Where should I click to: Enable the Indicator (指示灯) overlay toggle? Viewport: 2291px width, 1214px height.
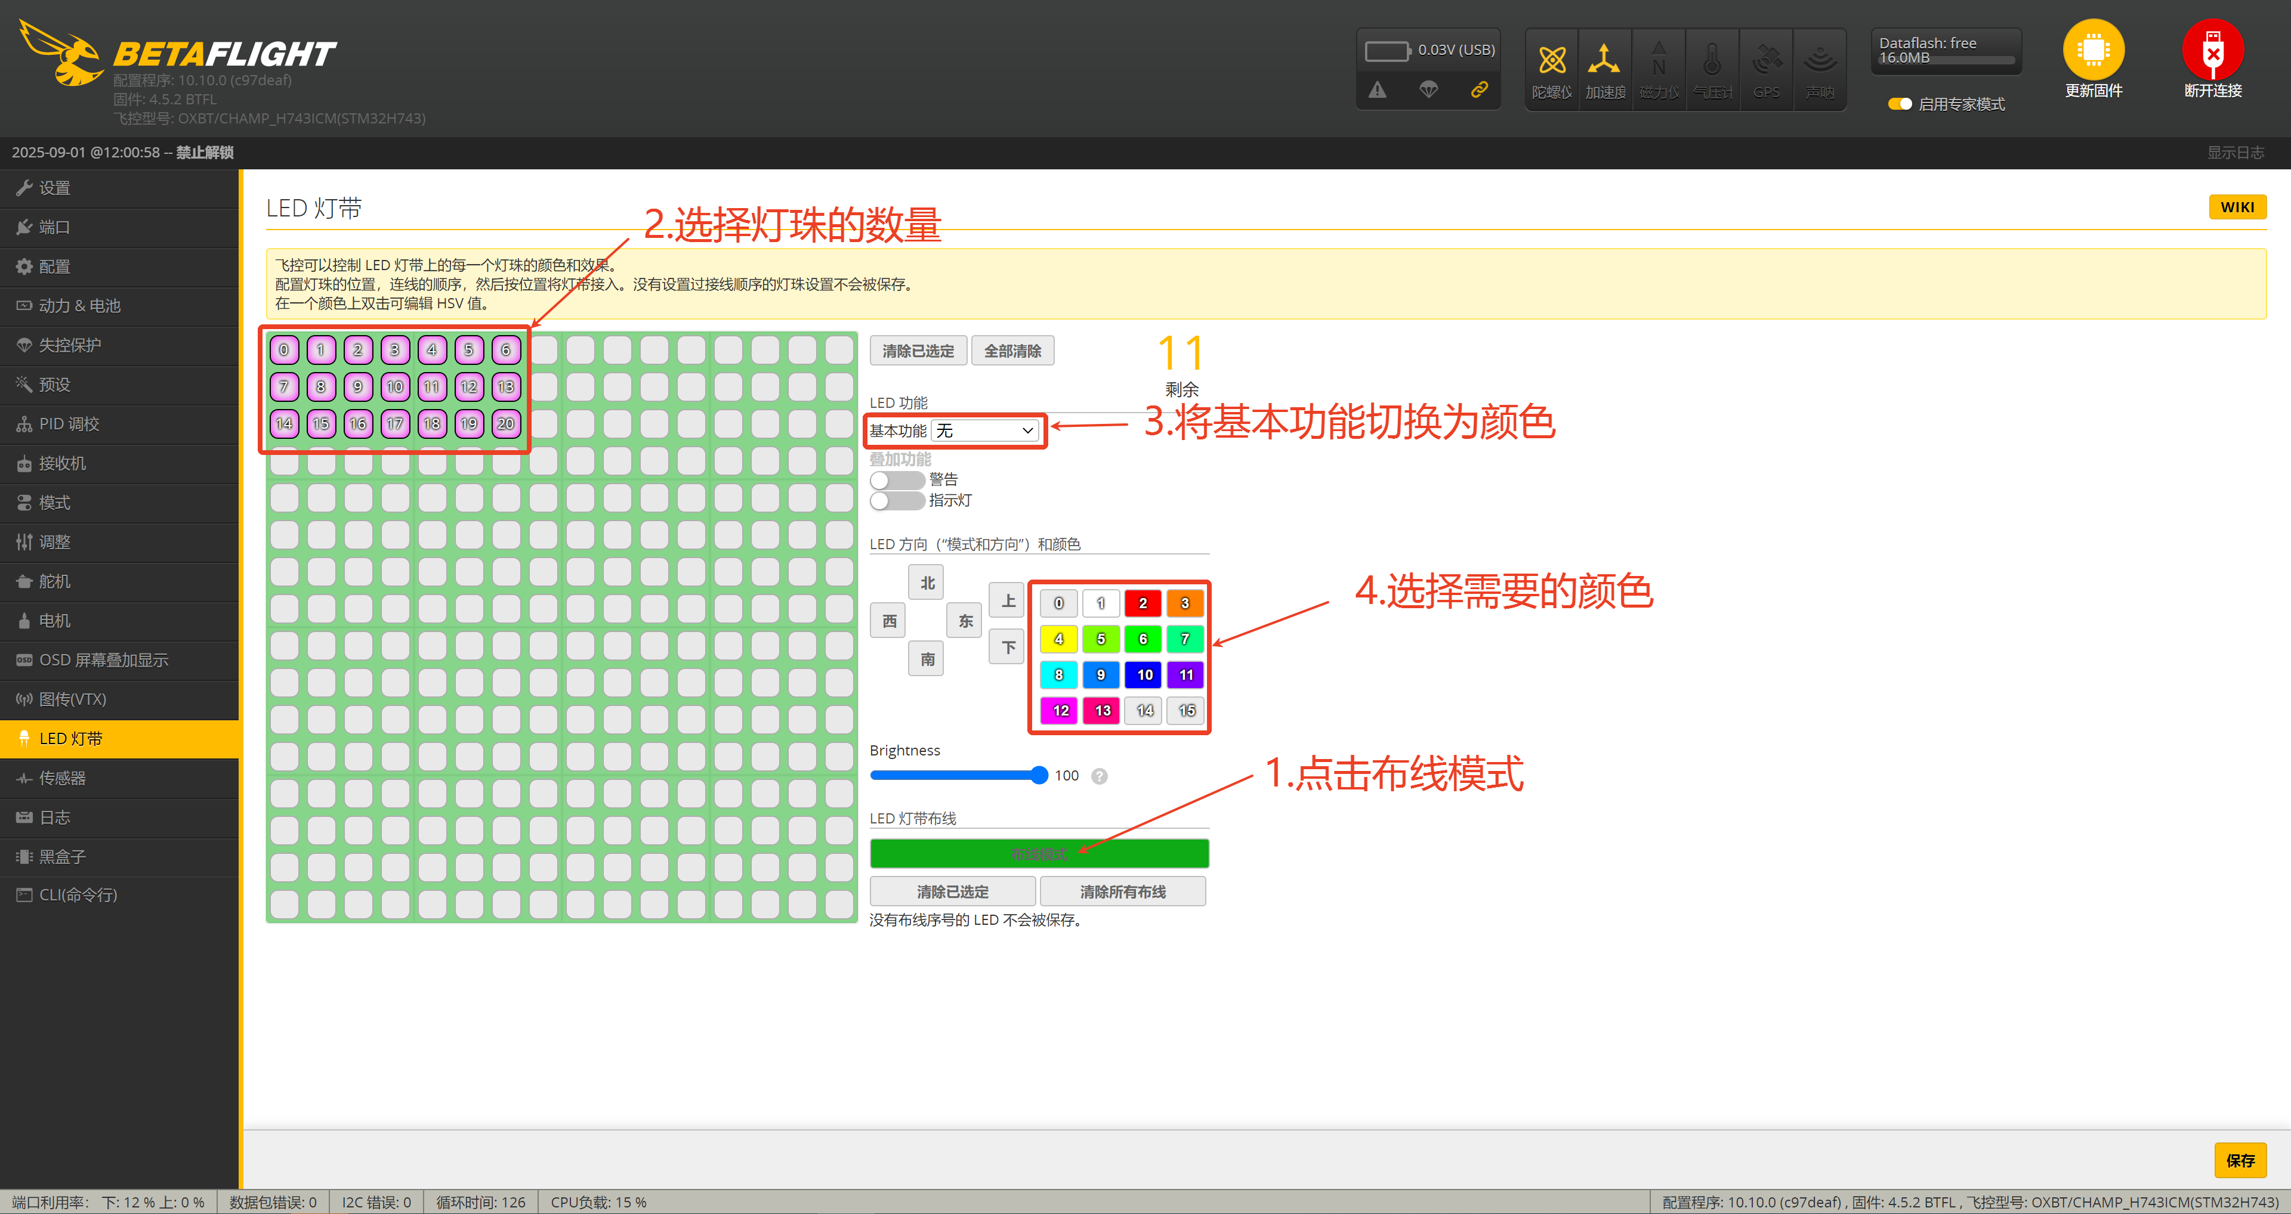(x=897, y=501)
